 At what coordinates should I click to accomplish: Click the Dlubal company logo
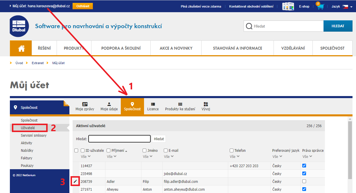click(x=19, y=26)
